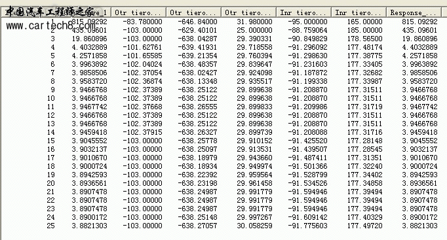Image resolution: width=447 pixels, height=240 pixels.
Task: Select the cell -638.26555
Action: (x=197, y=107)
